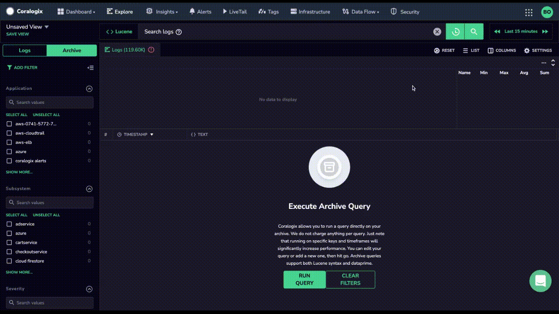The image size is (559, 314).
Task: Sort by the TIMESTAMP column header
Action: [135, 134]
